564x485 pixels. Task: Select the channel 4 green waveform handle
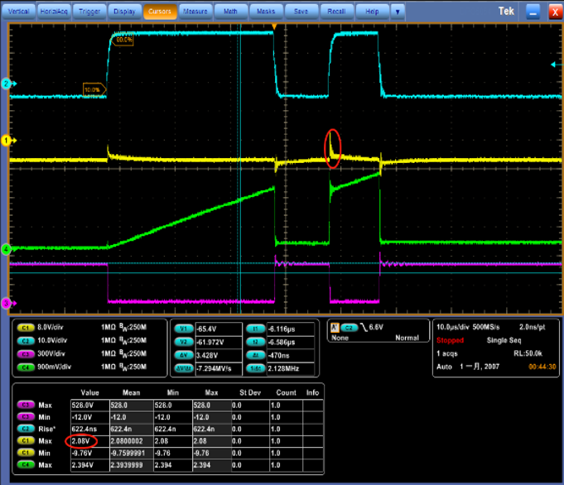(6, 248)
